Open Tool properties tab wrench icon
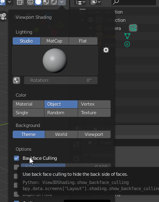This screenshot has width=159, height=202. tap(76, 144)
